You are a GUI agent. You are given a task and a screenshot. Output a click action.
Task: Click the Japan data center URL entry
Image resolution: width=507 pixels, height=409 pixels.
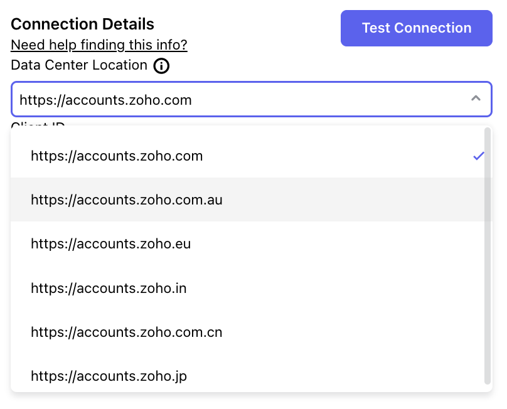pos(109,376)
